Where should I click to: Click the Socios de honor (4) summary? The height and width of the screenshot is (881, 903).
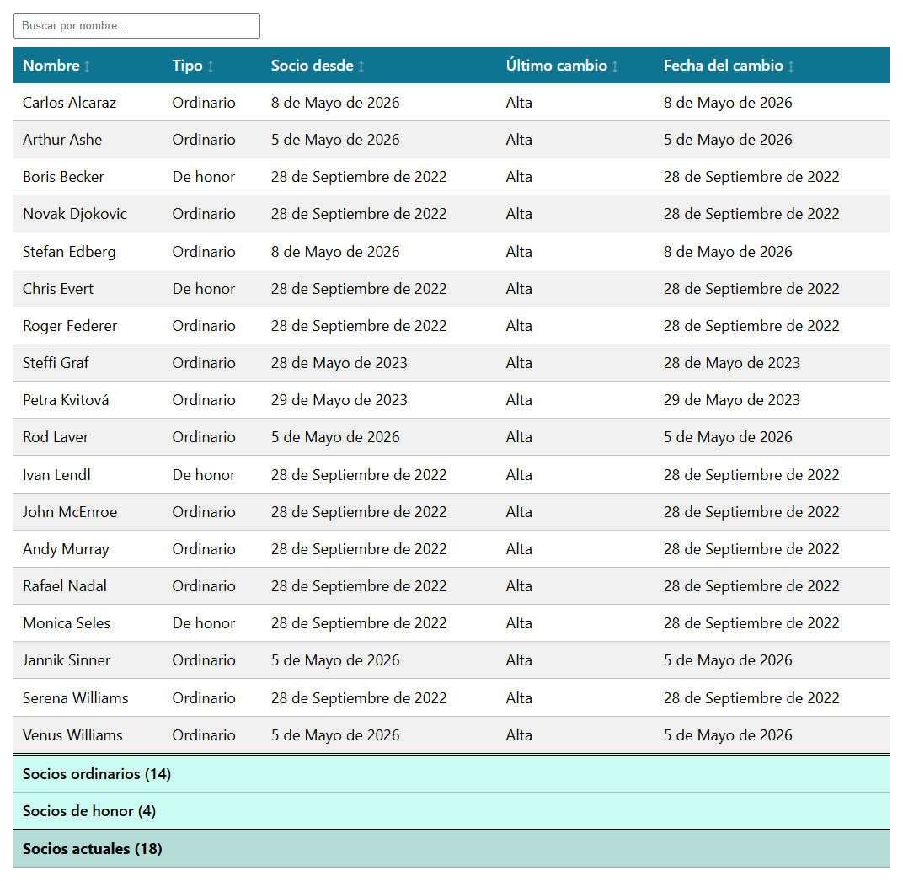(x=89, y=811)
